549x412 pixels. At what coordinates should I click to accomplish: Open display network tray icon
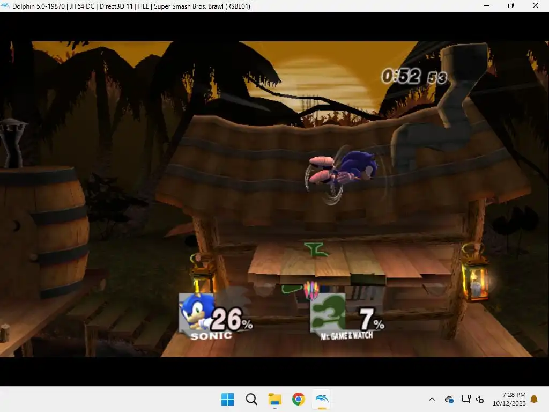point(466,399)
